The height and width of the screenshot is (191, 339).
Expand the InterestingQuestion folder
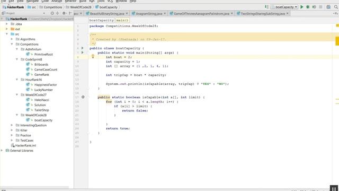click(12, 125)
